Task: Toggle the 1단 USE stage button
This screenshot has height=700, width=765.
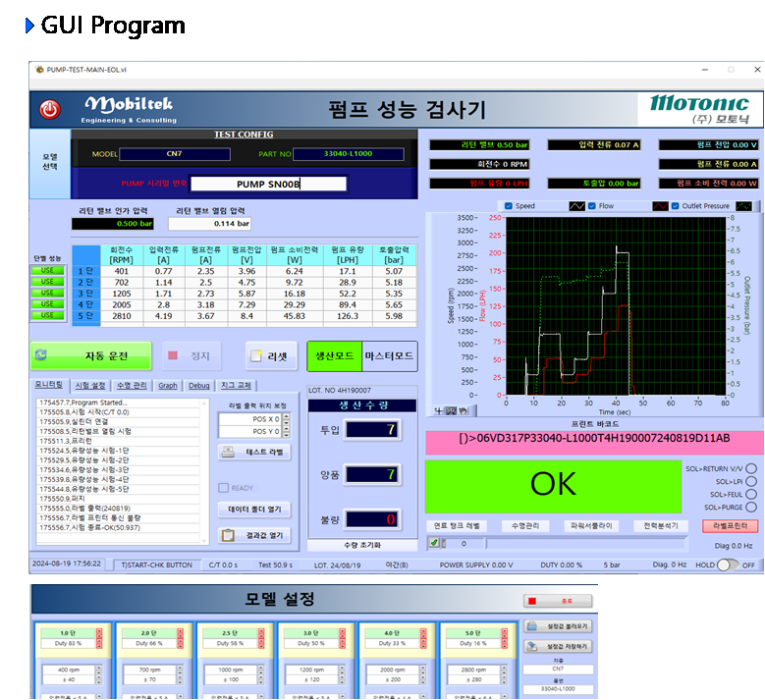Action: [x=47, y=270]
